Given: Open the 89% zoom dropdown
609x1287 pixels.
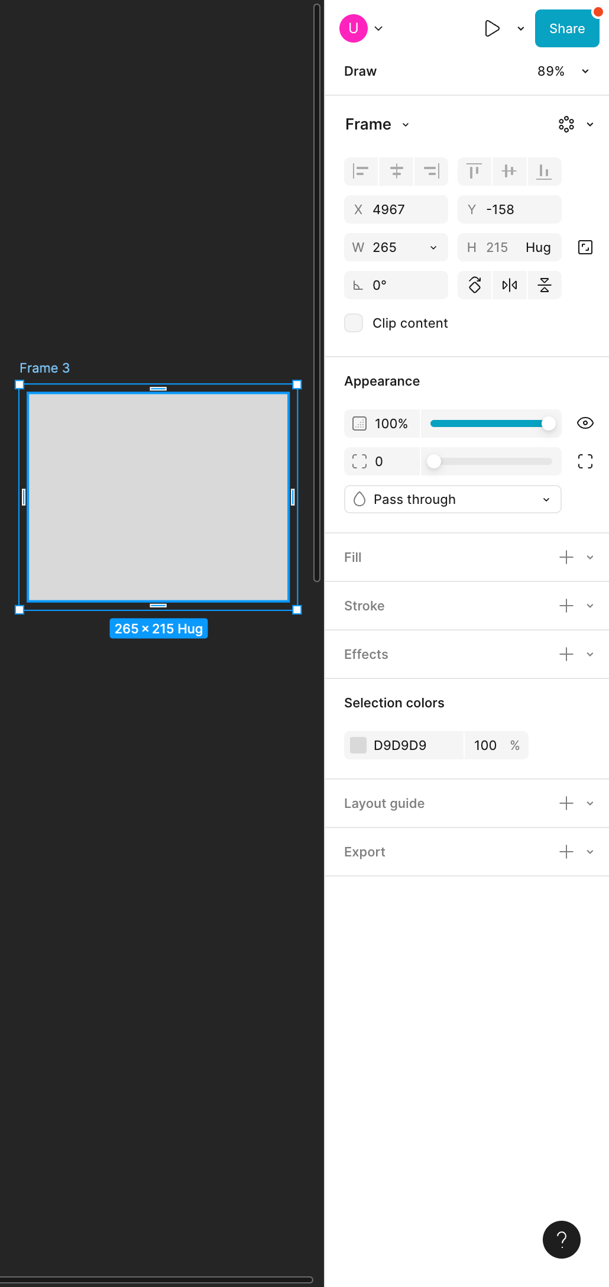Looking at the screenshot, I should pos(585,71).
